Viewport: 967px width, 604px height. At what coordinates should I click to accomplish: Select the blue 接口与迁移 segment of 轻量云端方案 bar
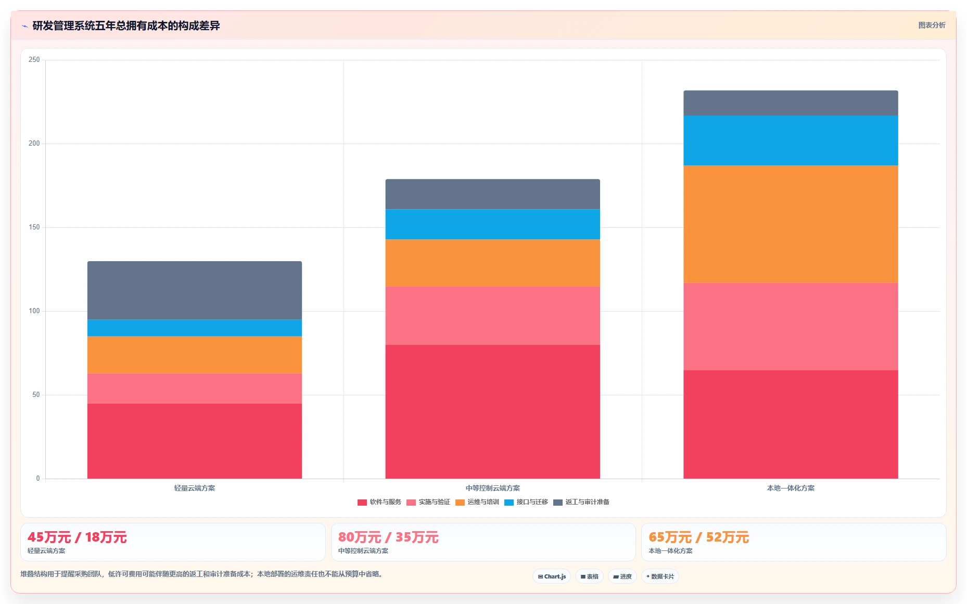pos(195,328)
